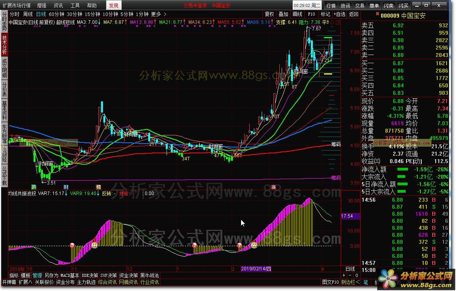The height and width of the screenshot is (291, 456).
Task: Toggle the 开弹幕 bullet comments
Action: (x=9, y=282)
